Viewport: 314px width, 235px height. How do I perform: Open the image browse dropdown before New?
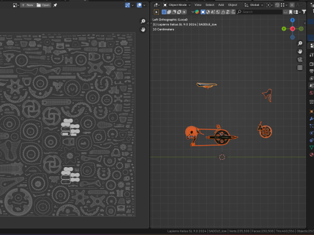pyautogui.click(x=16, y=5)
